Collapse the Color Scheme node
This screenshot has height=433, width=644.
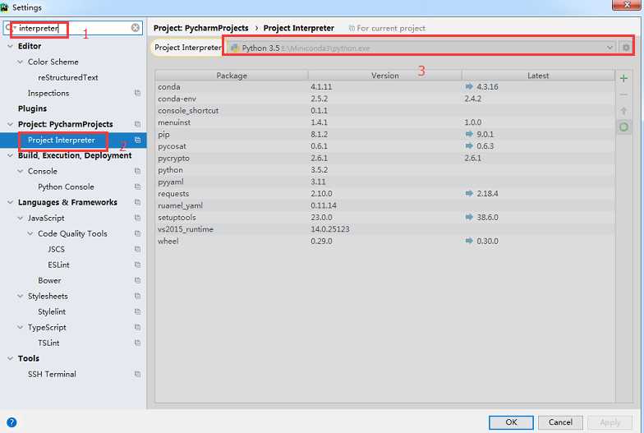click(20, 62)
